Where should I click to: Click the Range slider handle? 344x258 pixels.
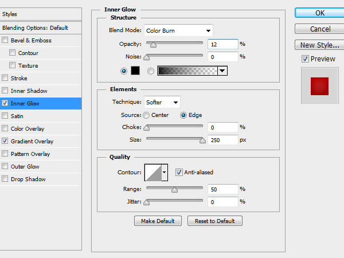tap(174, 190)
